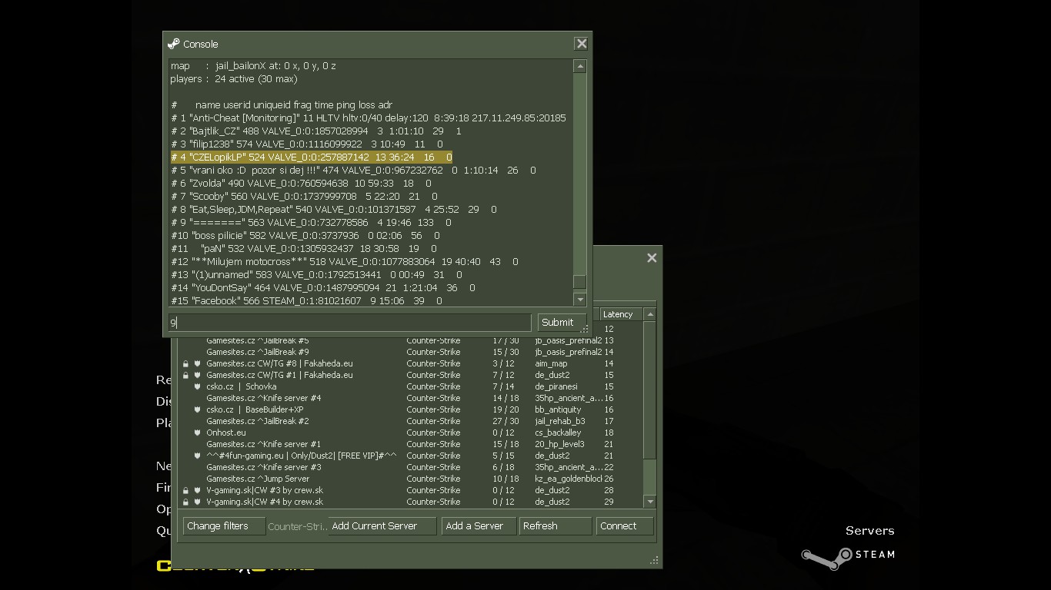Click console line for "Zvolda"
The height and width of the screenshot is (590, 1051).
301,183
